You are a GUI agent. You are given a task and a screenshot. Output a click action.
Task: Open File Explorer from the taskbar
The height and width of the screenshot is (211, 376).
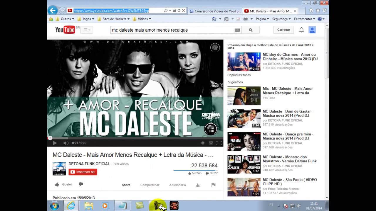(88, 206)
